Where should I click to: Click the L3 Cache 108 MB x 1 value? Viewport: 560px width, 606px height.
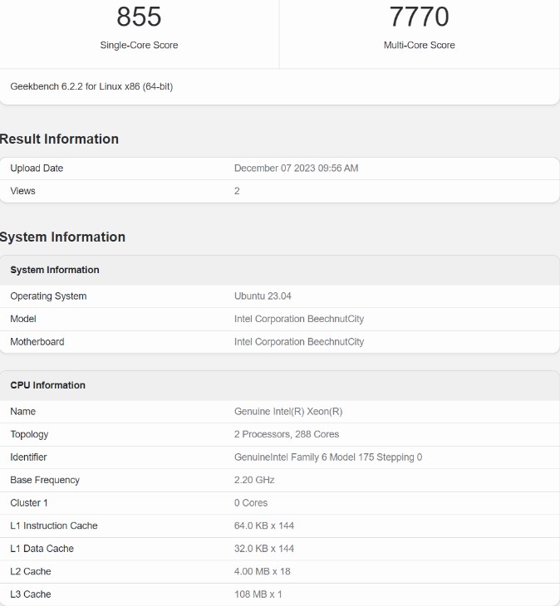point(258,594)
